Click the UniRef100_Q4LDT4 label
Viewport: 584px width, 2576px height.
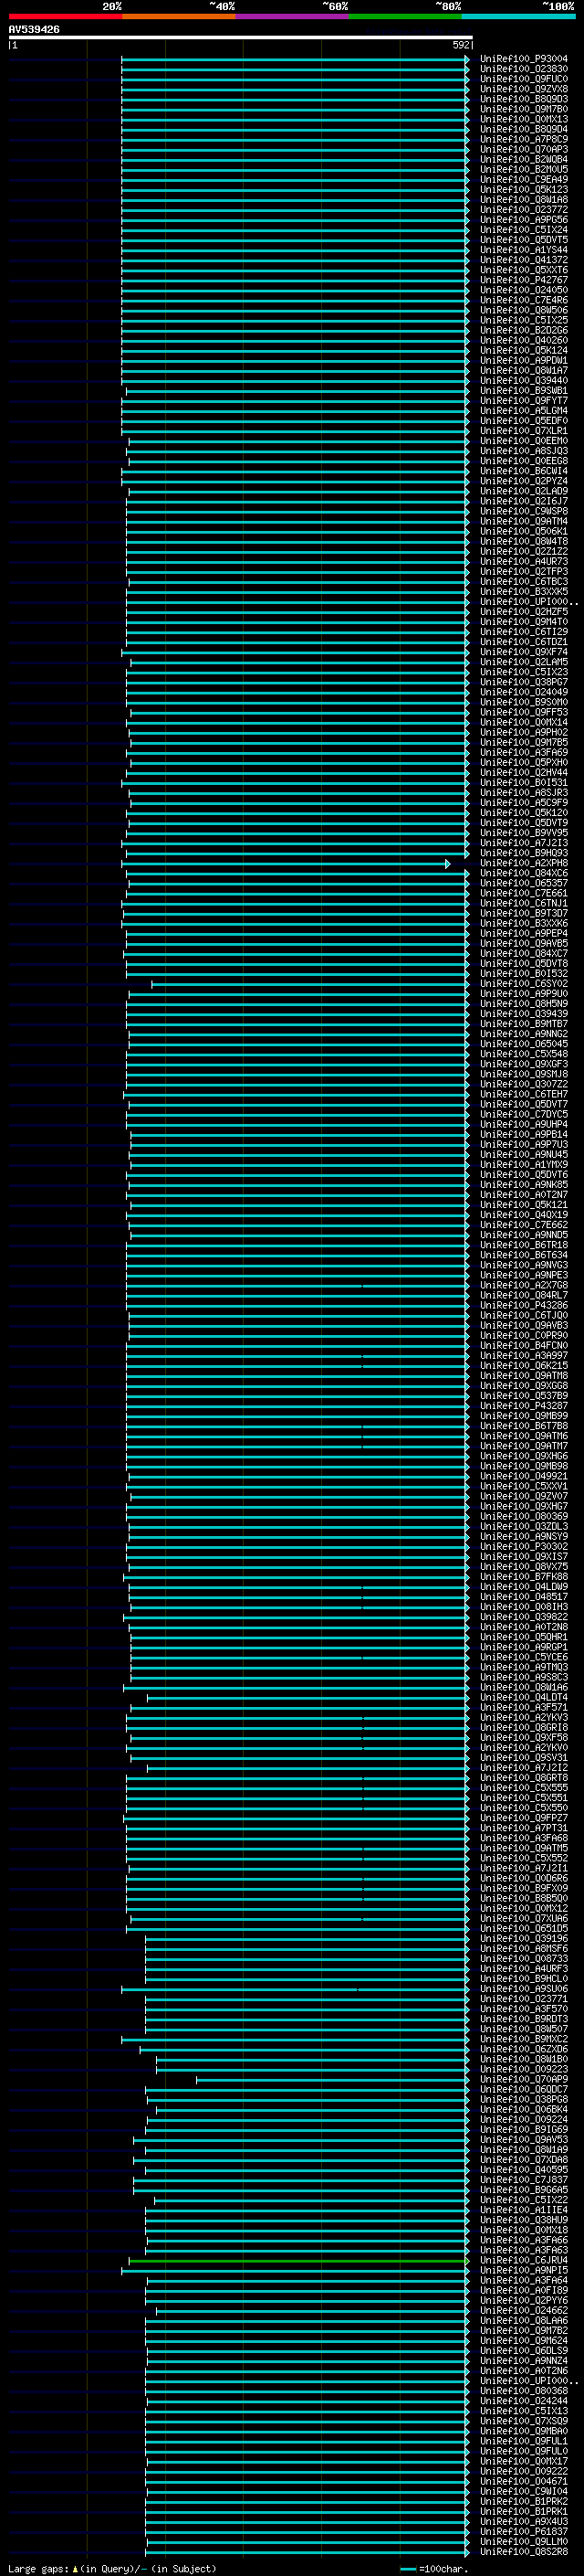pyautogui.click(x=524, y=1697)
